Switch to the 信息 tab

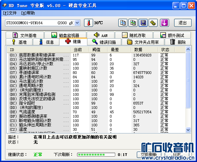(46, 42)
